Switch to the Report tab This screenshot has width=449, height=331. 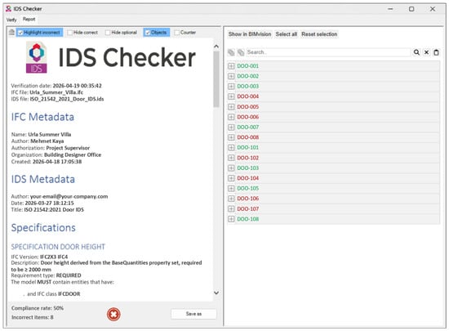click(29, 19)
